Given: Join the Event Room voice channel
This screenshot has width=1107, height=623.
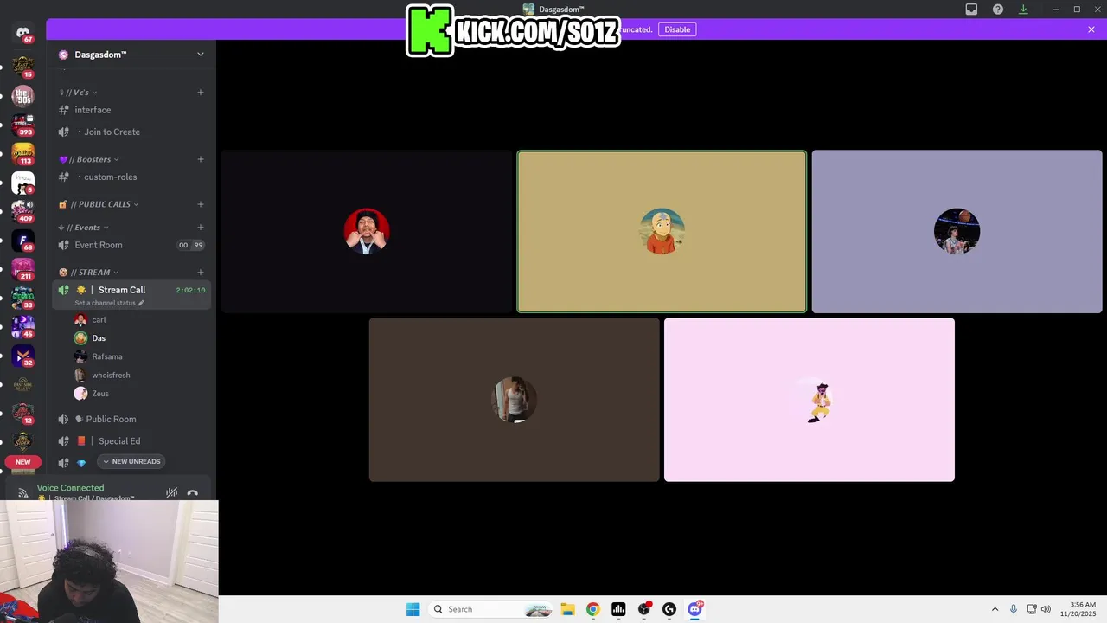Looking at the screenshot, I should click(131, 245).
